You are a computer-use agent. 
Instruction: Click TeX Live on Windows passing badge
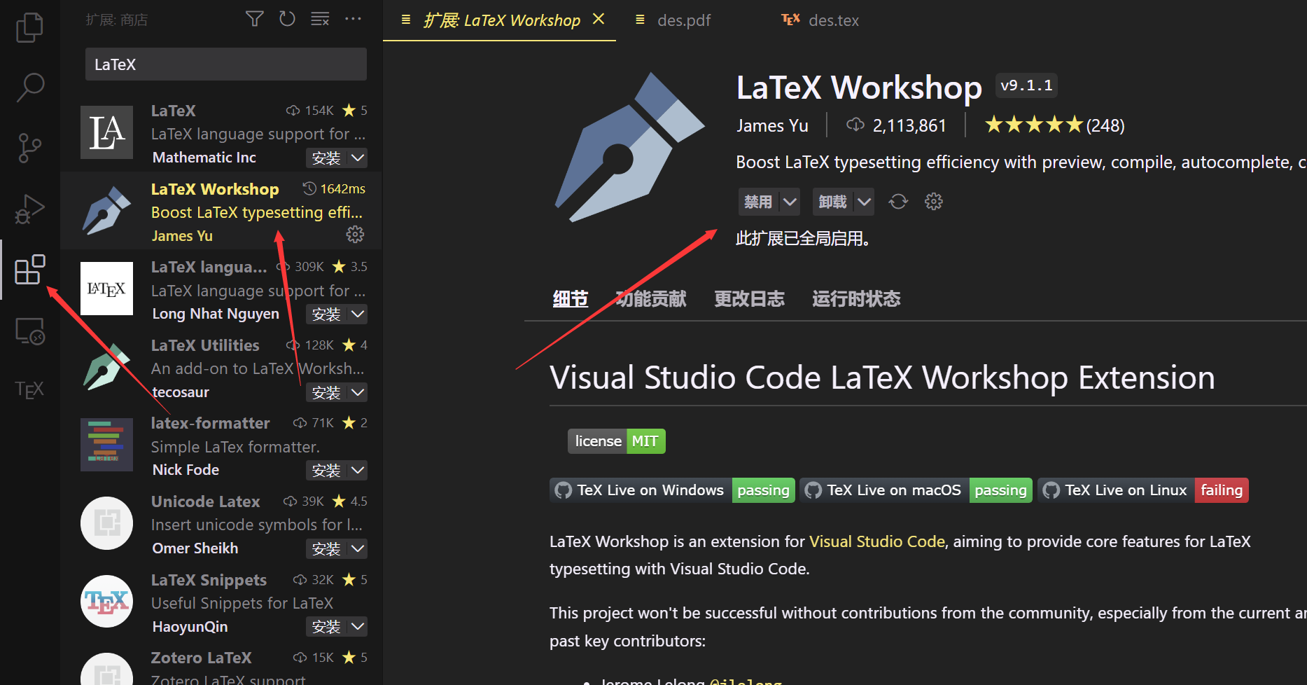(x=672, y=490)
